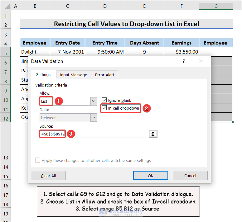Click the Cancel button
Image resolution: width=242 pixels, height=222 pixels.
[x=190, y=176]
